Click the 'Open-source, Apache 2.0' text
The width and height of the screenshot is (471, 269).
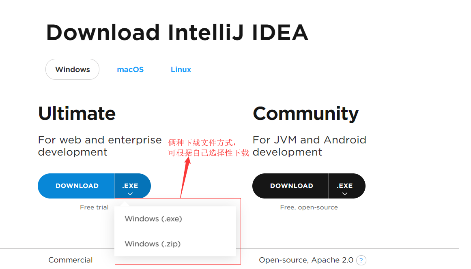tap(306, 260)
